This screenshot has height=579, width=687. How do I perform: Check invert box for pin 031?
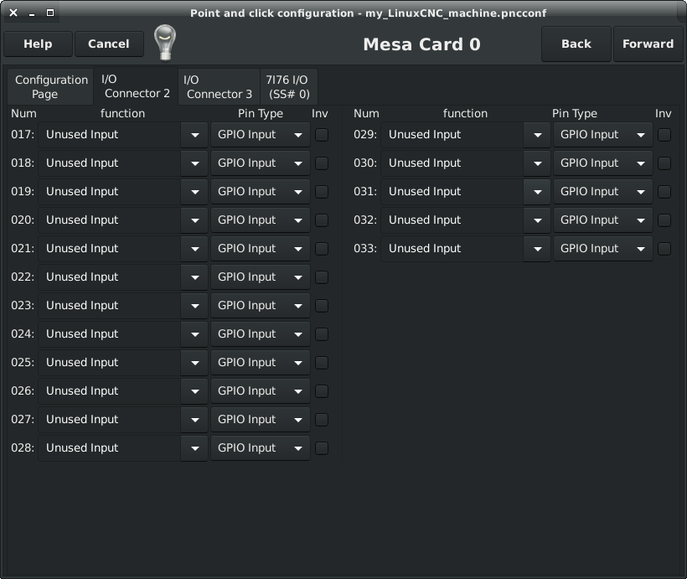[x=664, y=192]
